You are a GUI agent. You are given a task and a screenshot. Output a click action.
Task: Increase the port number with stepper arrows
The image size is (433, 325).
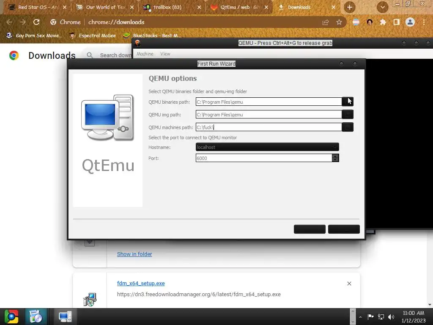coord(335,156)
